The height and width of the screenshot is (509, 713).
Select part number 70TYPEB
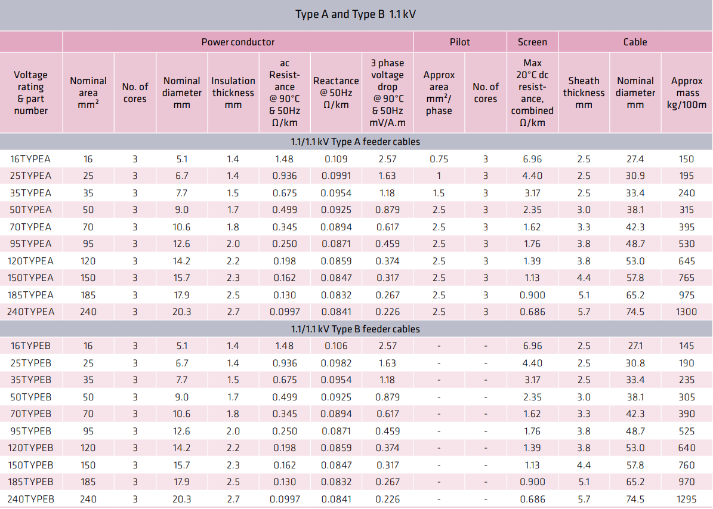[x=30, y=414]
